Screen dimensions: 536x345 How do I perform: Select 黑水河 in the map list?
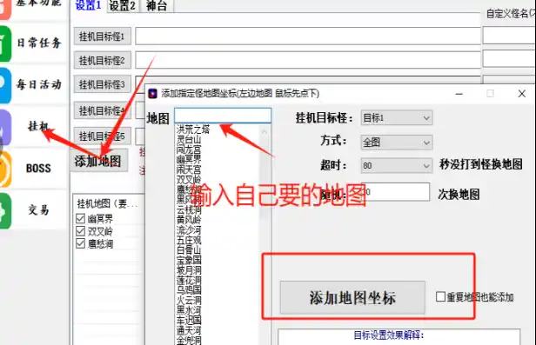(189, 310)
